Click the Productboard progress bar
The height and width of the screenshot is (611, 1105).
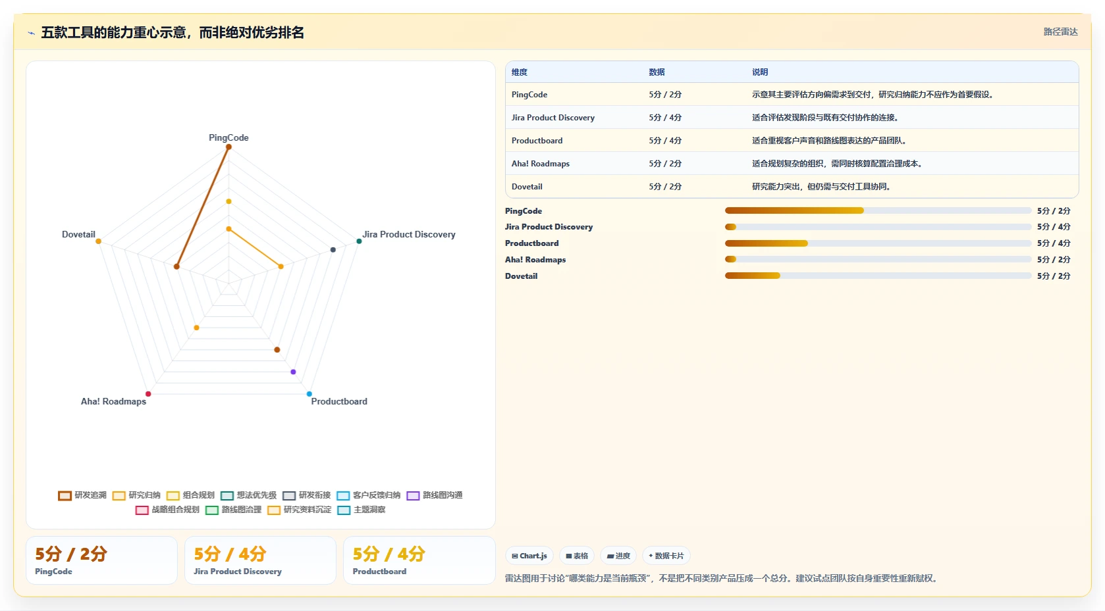(878, 243)
